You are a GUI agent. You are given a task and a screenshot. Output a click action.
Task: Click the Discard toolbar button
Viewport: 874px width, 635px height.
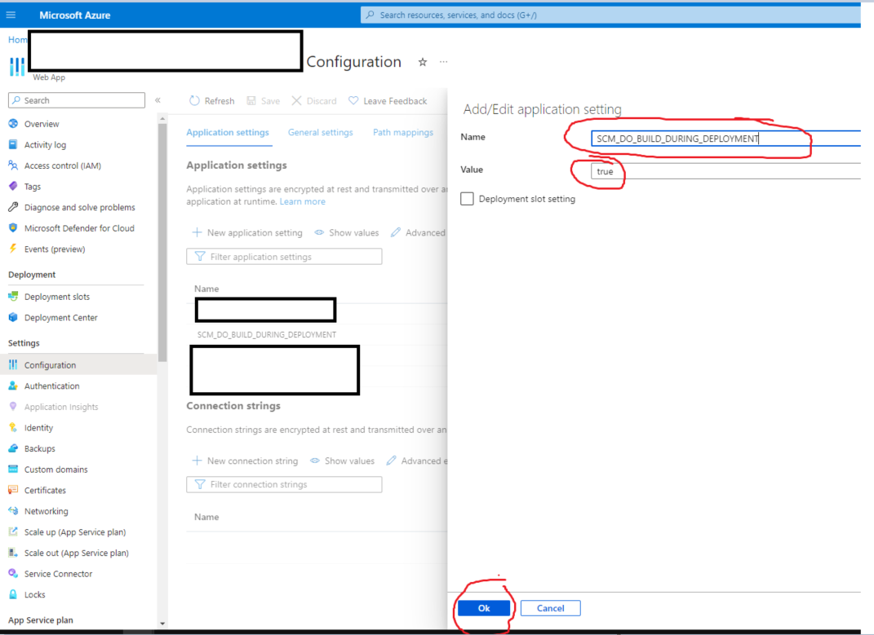[x=314, y=101]
